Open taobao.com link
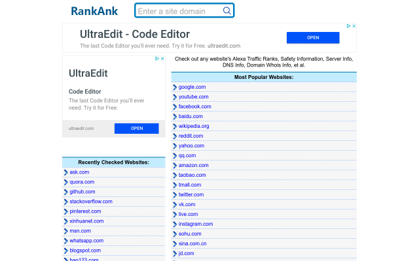419x261 pixels. [x=192, y=175]
